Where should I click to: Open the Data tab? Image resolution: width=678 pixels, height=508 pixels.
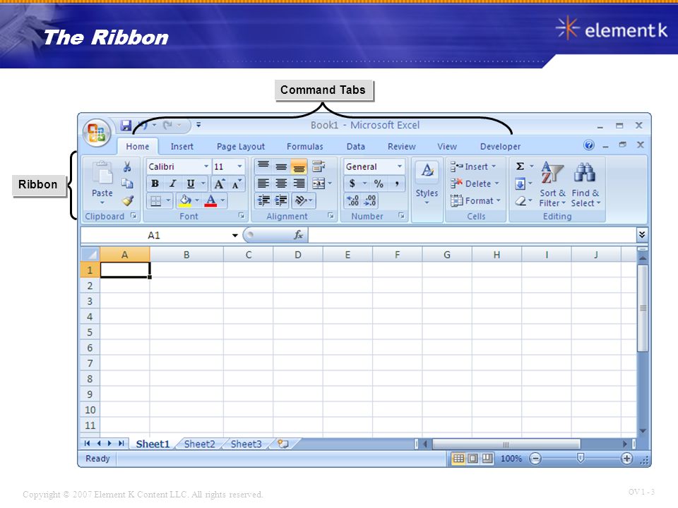pyautogui.click(x=356, y=147)
